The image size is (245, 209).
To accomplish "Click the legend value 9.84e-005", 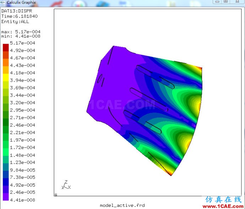I will [x=22, y=170].
